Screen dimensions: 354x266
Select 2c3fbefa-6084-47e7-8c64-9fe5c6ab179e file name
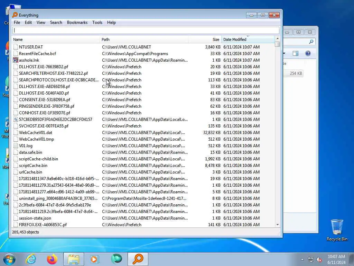coord(55,205)
